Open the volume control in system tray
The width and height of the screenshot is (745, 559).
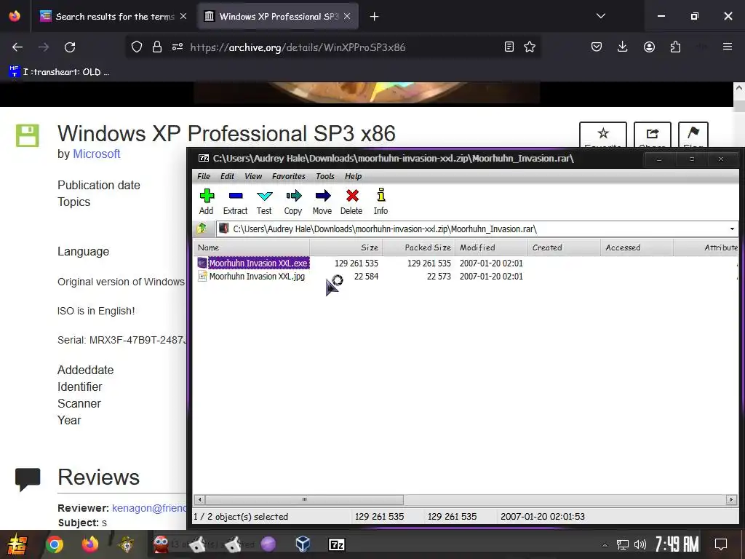pos(640,544)
